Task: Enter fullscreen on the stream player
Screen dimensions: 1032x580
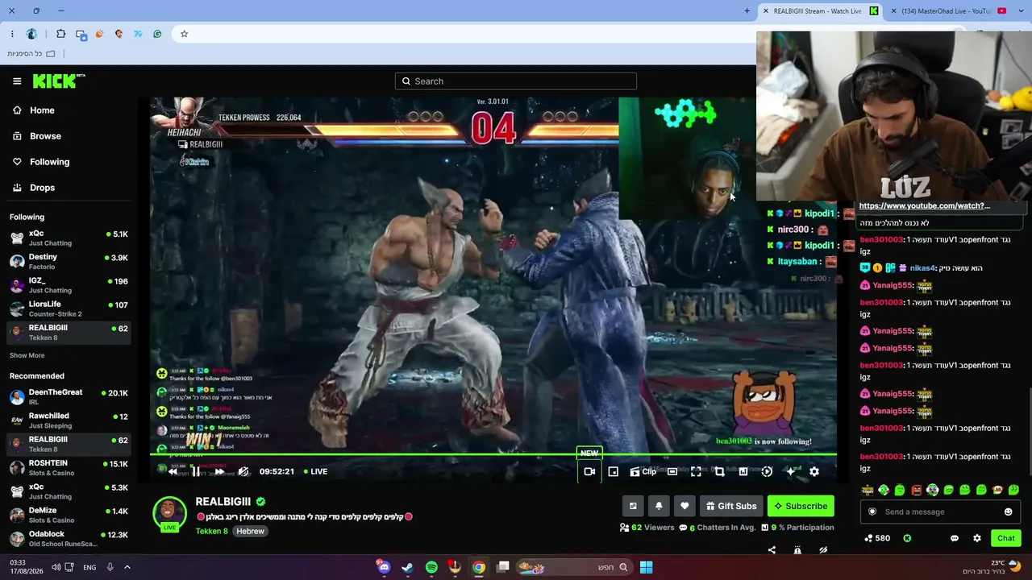Action: 696,471
